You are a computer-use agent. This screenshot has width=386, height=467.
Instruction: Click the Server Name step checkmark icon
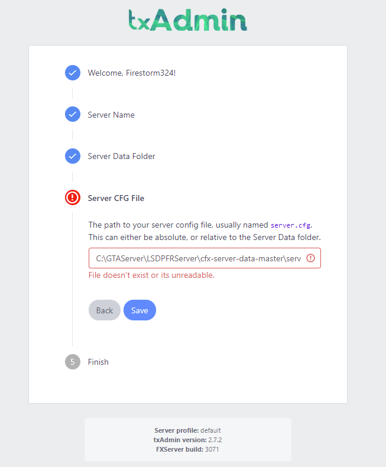click(x=73, y=114)
